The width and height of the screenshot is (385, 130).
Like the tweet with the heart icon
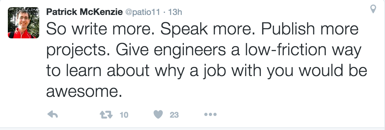(158, 114)
